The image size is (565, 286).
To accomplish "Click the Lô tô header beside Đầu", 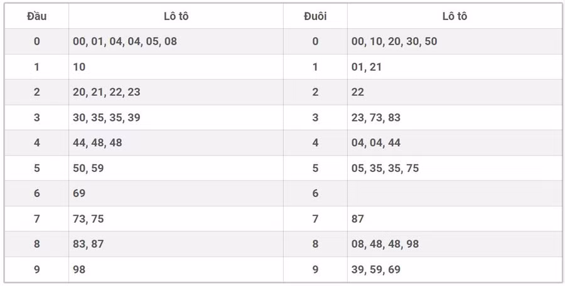I will click(x=176, y=16).
